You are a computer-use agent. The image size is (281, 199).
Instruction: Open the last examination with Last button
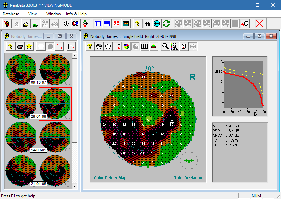pyautogui.click(x=35, y=24)
